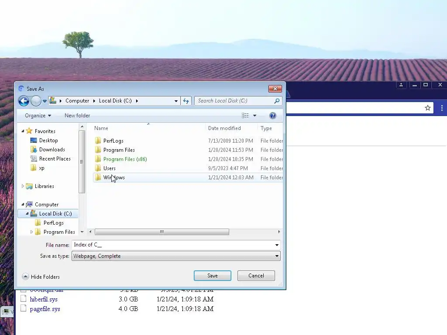
Task: Click the refresh button next to address bar
Action: [x=186, y=101]
